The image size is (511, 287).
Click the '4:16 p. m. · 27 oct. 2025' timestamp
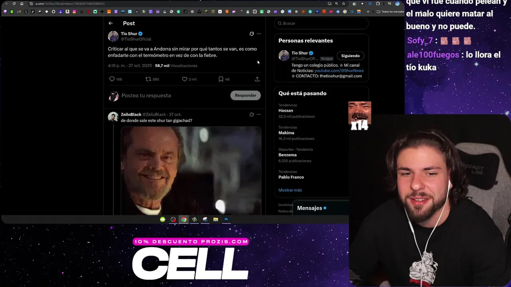pos(130,66)
